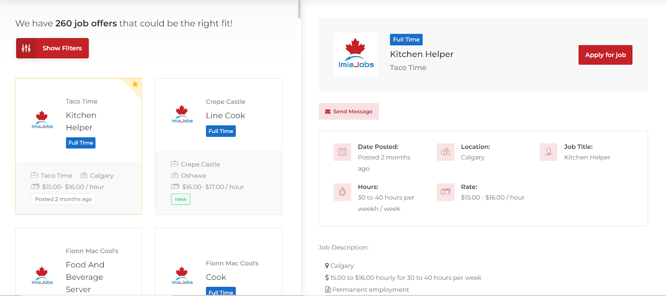Screen dimensions: 666x296
Task: Open the Show Filters panel
Action: (x=52, y=48)
